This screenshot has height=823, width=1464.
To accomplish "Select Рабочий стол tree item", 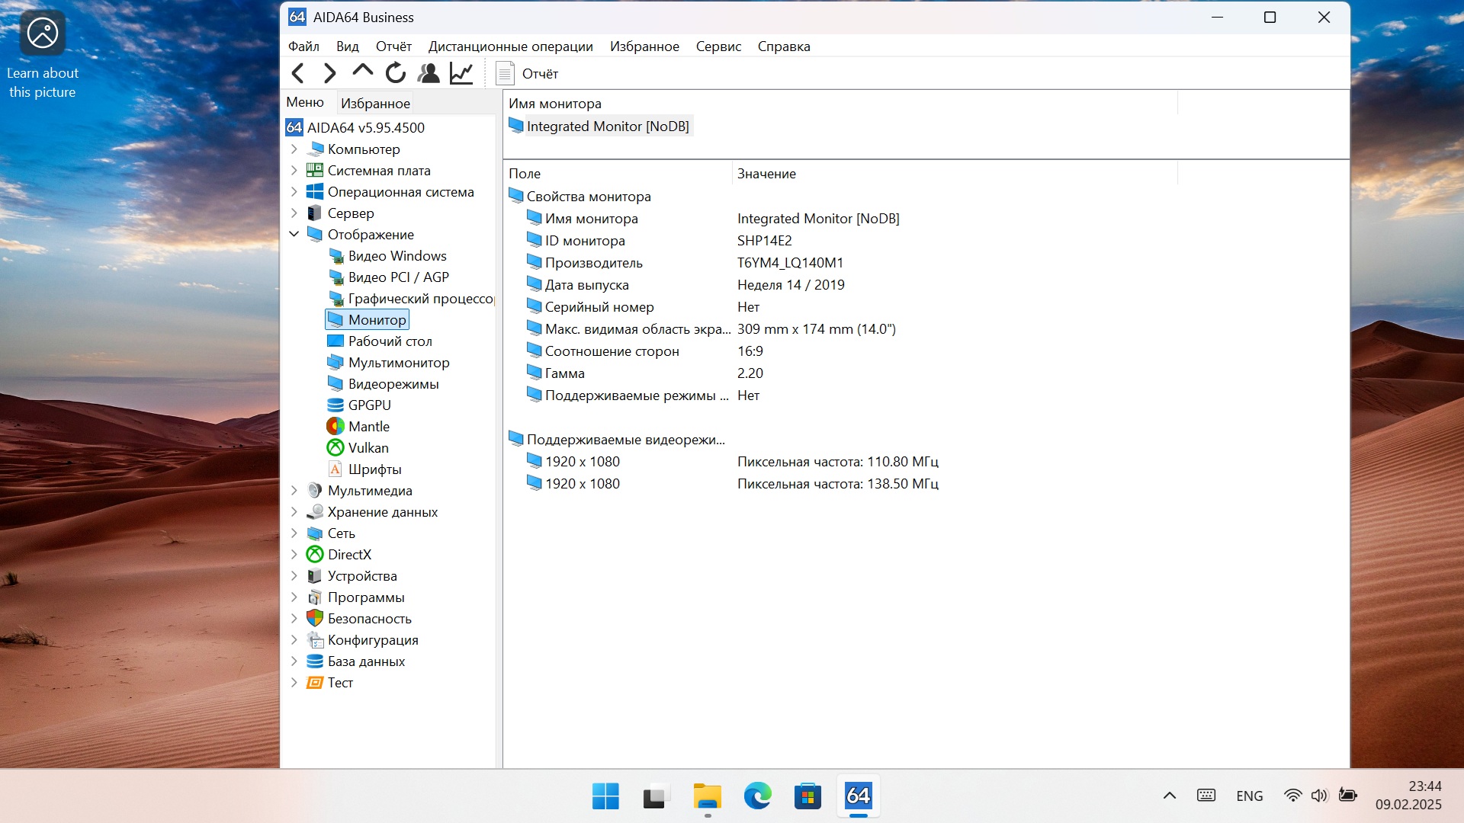I will (390, 341).
